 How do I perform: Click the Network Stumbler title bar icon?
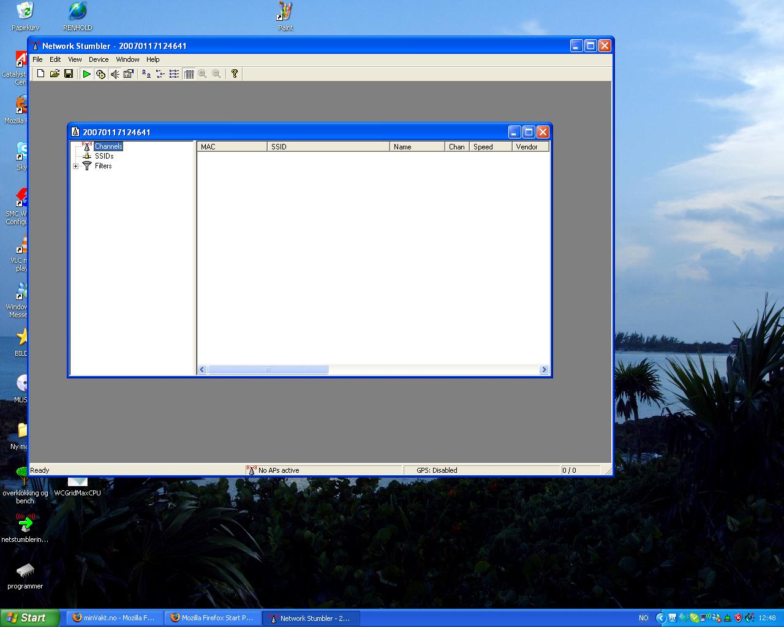point(36,46)
